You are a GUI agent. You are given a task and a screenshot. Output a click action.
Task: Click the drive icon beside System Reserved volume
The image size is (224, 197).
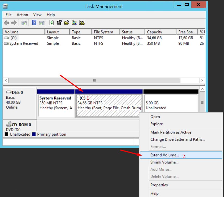click(6, 43)
